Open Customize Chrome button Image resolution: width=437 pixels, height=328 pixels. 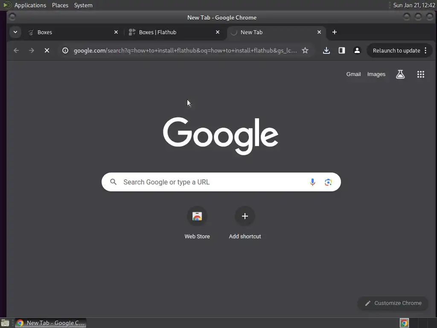[x=393, y=303]
